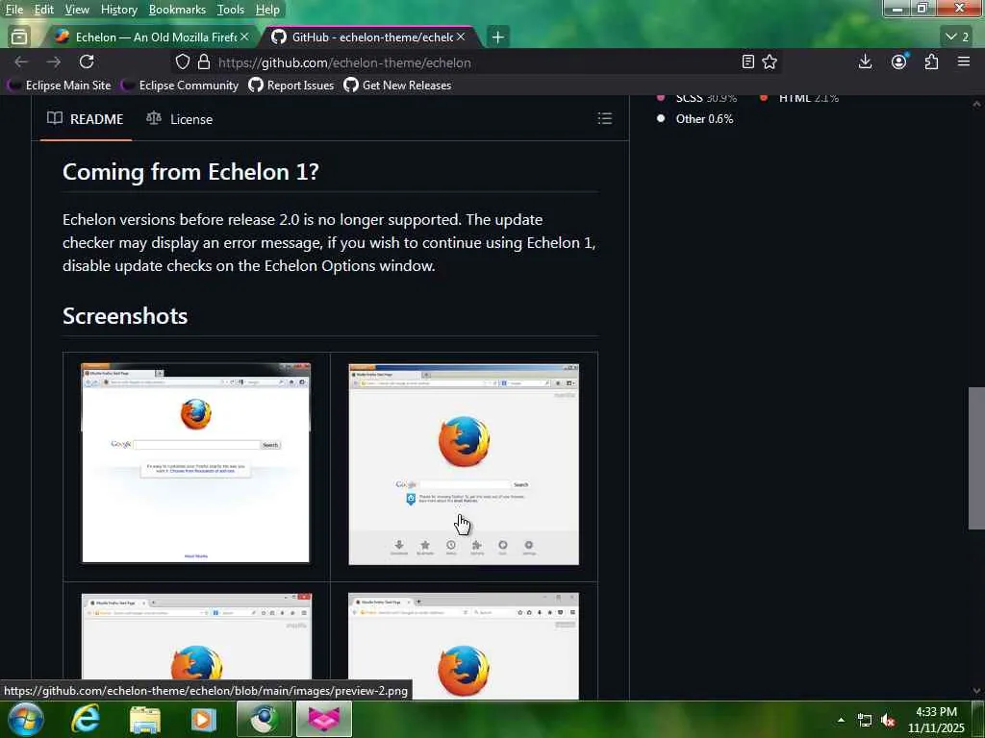Open the Firefox View icon
The height and width of the screenshot is (738, 985).
coord(19,37)
